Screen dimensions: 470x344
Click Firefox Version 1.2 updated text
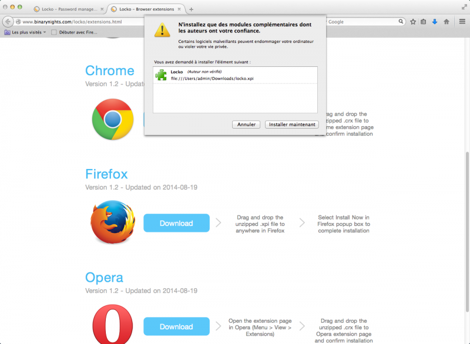click(x=141, y=187)
